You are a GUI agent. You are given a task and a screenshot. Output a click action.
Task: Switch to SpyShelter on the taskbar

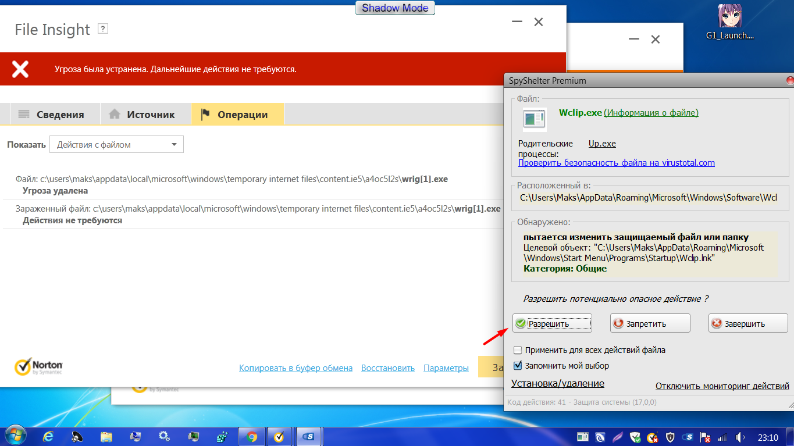(x=309, y=437)
